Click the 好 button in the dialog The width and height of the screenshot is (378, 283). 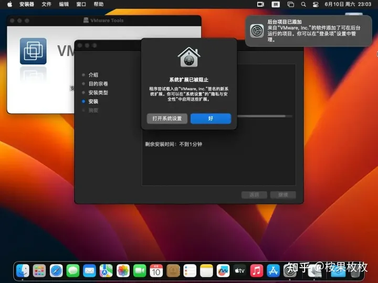(211, 118)
